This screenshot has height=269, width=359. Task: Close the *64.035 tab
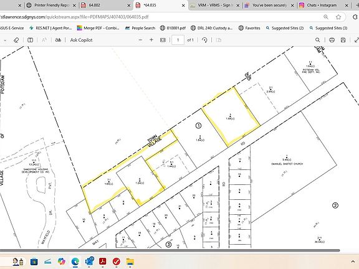[x=183, y=5]
